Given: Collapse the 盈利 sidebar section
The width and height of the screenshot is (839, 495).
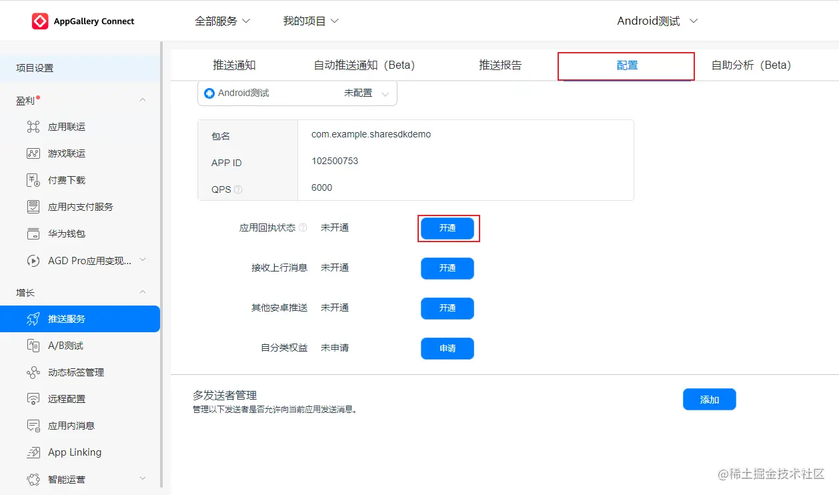Looking at the screenshot, I should coord(142,100).
